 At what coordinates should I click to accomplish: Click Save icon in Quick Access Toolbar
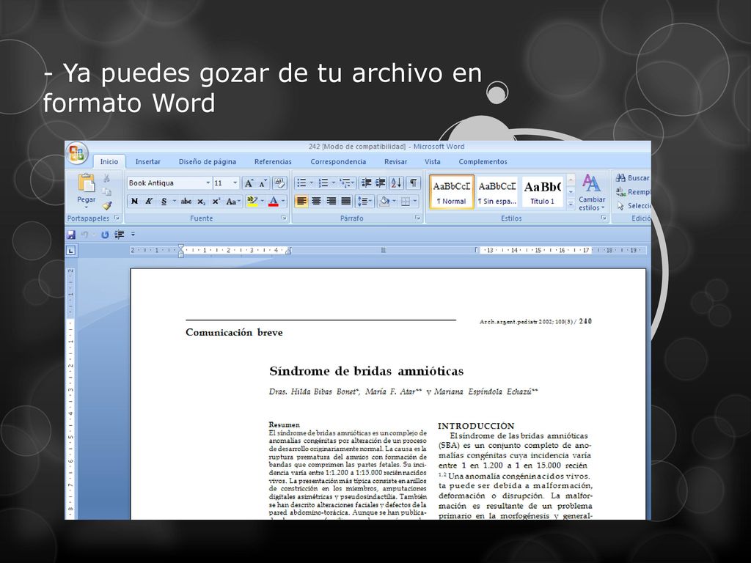point(71,235)
